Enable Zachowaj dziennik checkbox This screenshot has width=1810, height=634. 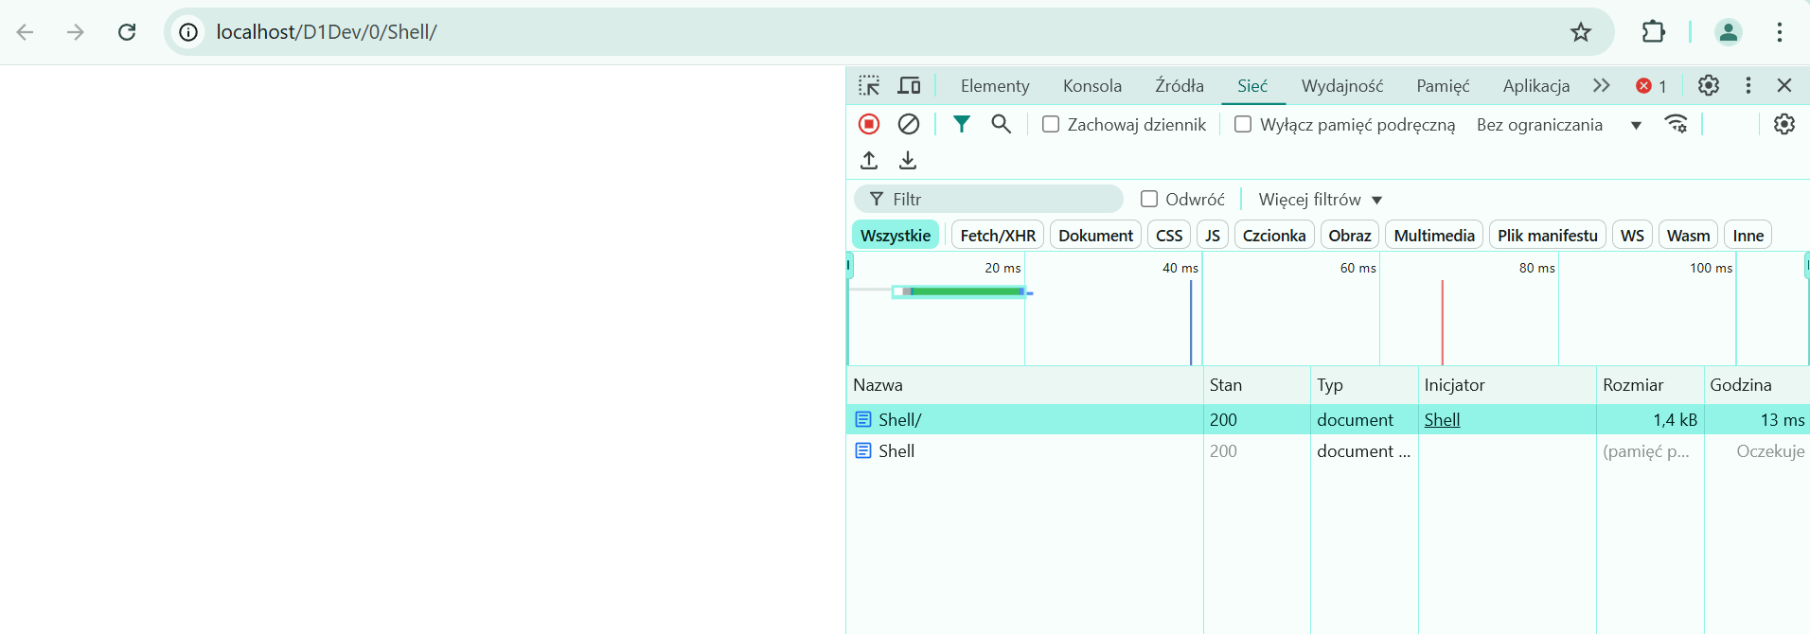pos(1051,124)
